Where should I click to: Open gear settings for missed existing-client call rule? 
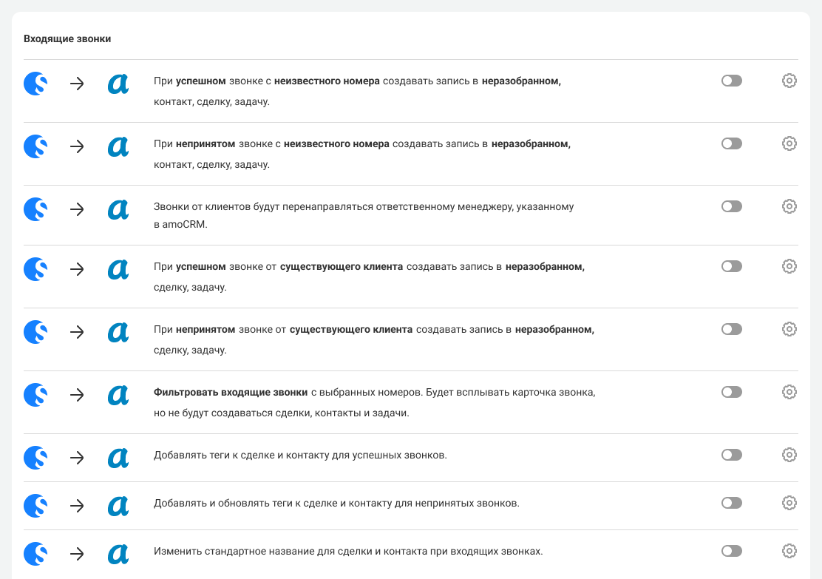[x=789, y=329]
